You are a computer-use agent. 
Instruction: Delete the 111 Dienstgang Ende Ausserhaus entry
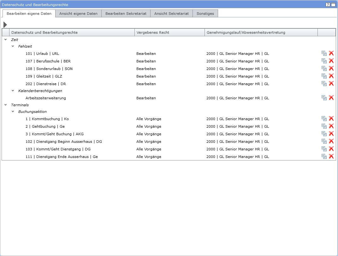pos(331,156)
